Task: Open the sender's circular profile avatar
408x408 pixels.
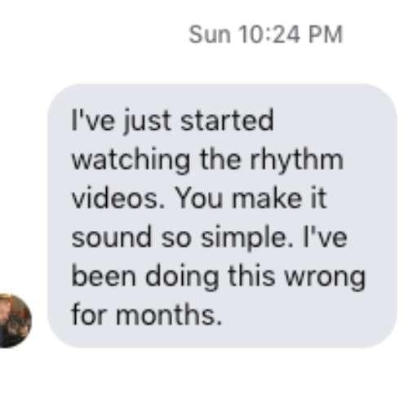Action: (x=13, y=321)
